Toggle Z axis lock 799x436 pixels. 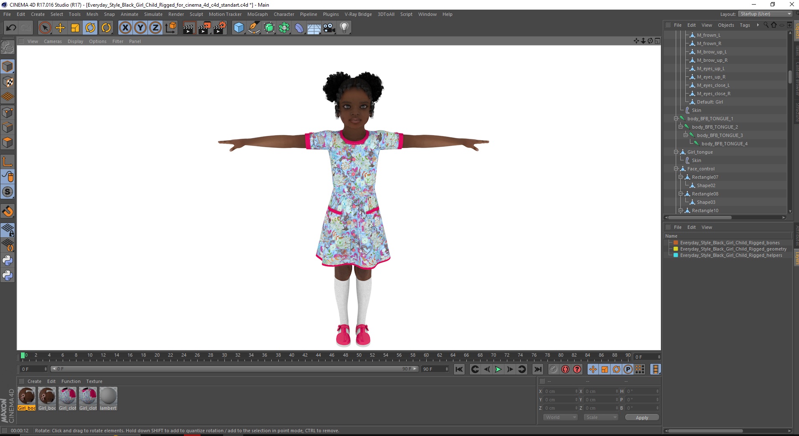155,28
